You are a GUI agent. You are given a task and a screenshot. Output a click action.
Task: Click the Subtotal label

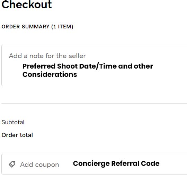[x=13, y=122]
